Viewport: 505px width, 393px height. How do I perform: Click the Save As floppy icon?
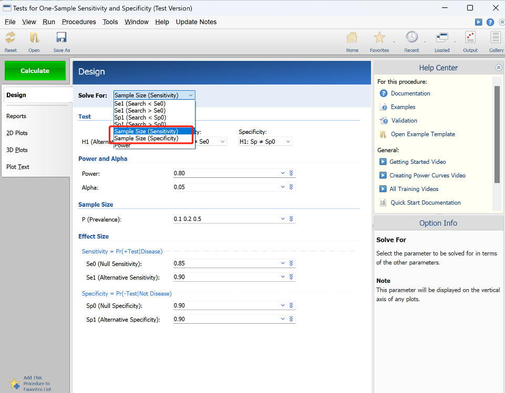coord(61,37)
